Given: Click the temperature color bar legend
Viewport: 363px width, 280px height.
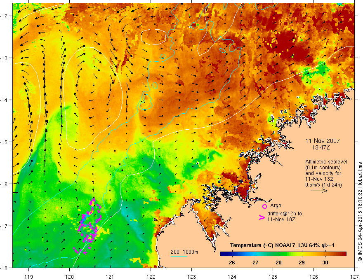Looking at the screenshot, I should (283, 254).
